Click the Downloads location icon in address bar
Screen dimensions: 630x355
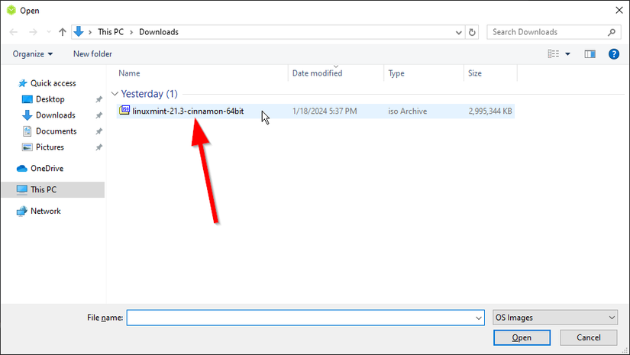click(79, 32)
